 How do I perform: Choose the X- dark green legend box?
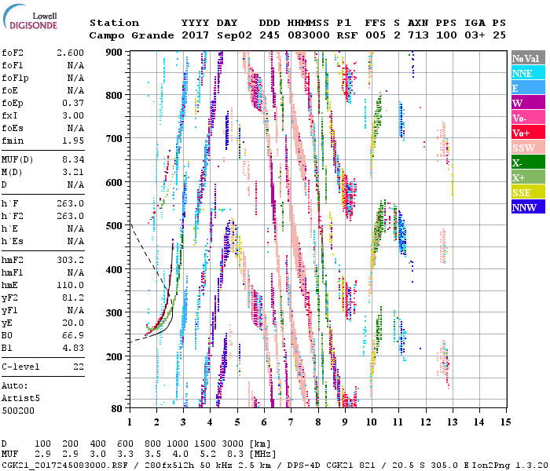click(525, 163)
